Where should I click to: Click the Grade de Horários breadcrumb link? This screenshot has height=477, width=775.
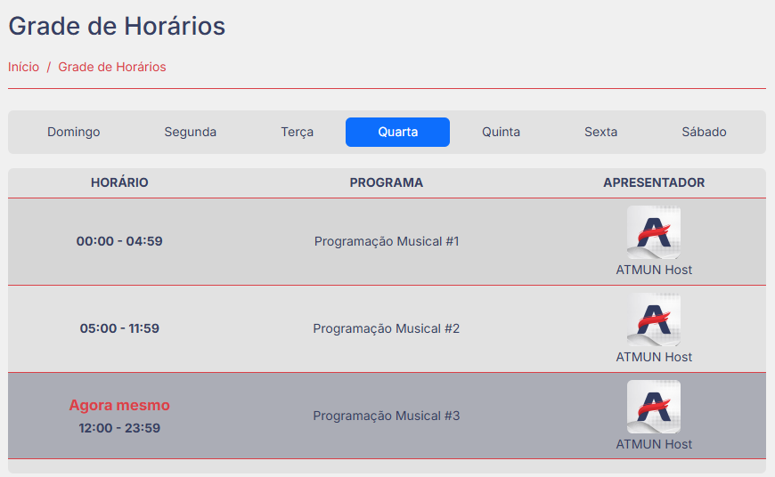pyautogui.click(x=112, y=67)
